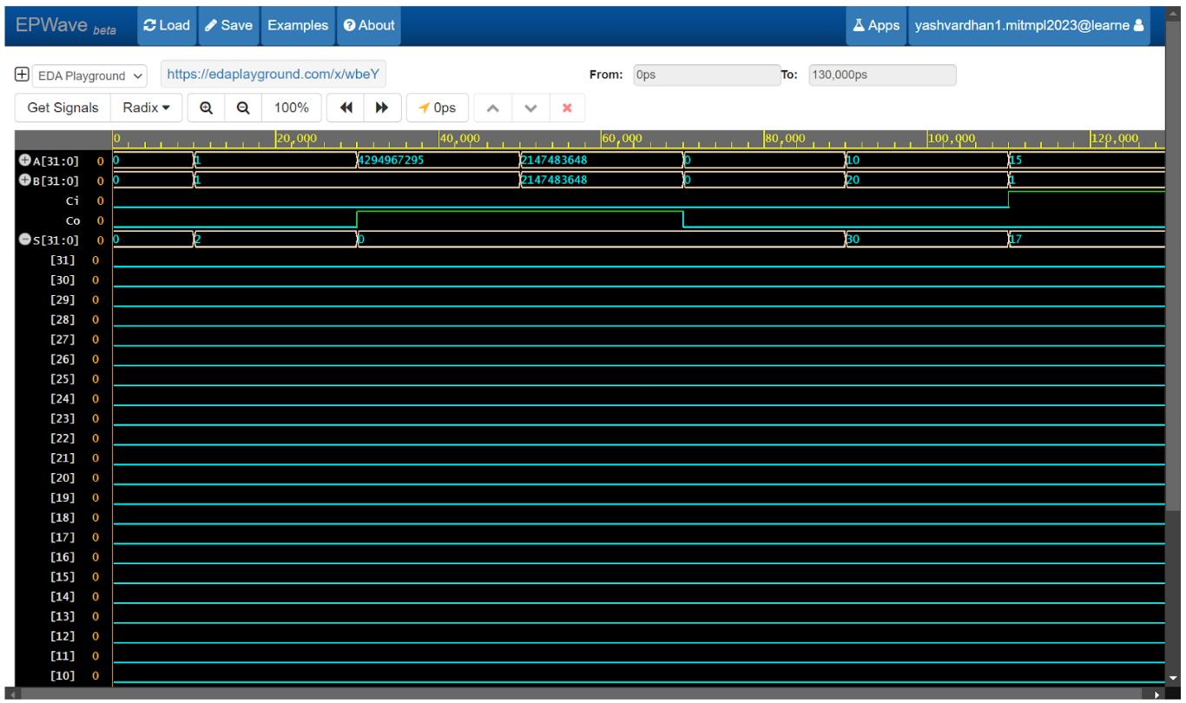Move selected signal down with arrow
The image size is (1186, 703).
click(530, 108)
